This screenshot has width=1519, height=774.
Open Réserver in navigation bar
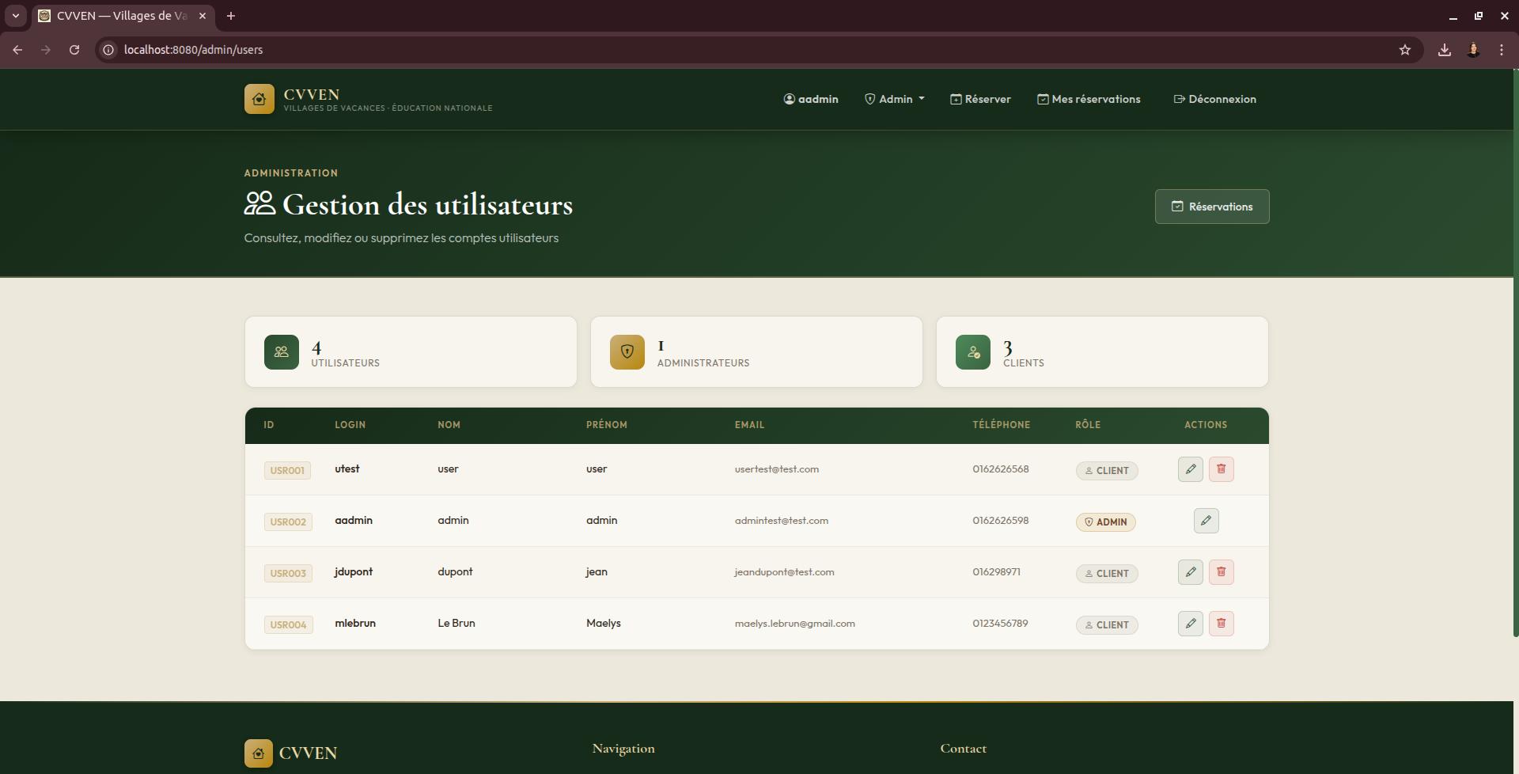click(980, 99)
